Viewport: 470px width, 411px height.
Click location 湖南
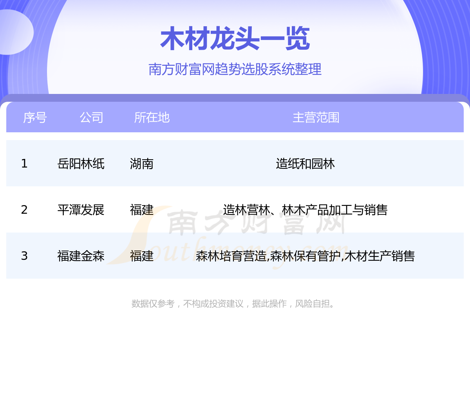pyautogui.click(x=142, y=164)
